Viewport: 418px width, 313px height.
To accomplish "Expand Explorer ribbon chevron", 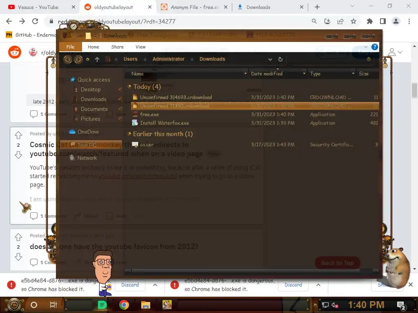I will coord(366,47).
